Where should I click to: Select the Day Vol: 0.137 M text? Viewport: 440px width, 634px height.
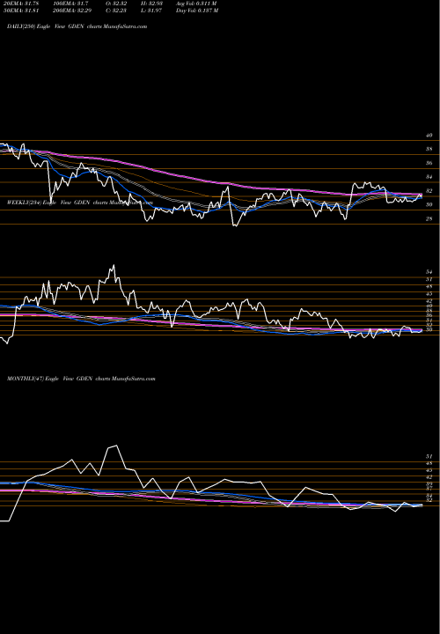[197, 11]
